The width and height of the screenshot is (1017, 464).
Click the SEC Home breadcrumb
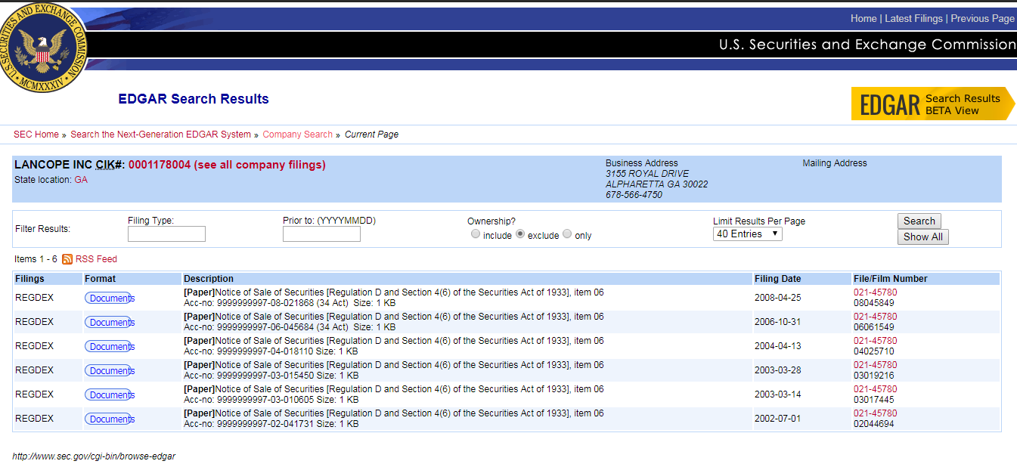36,135
